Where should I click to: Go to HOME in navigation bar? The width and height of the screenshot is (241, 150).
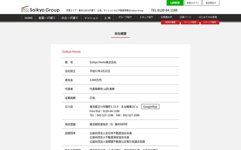point(29,18)
